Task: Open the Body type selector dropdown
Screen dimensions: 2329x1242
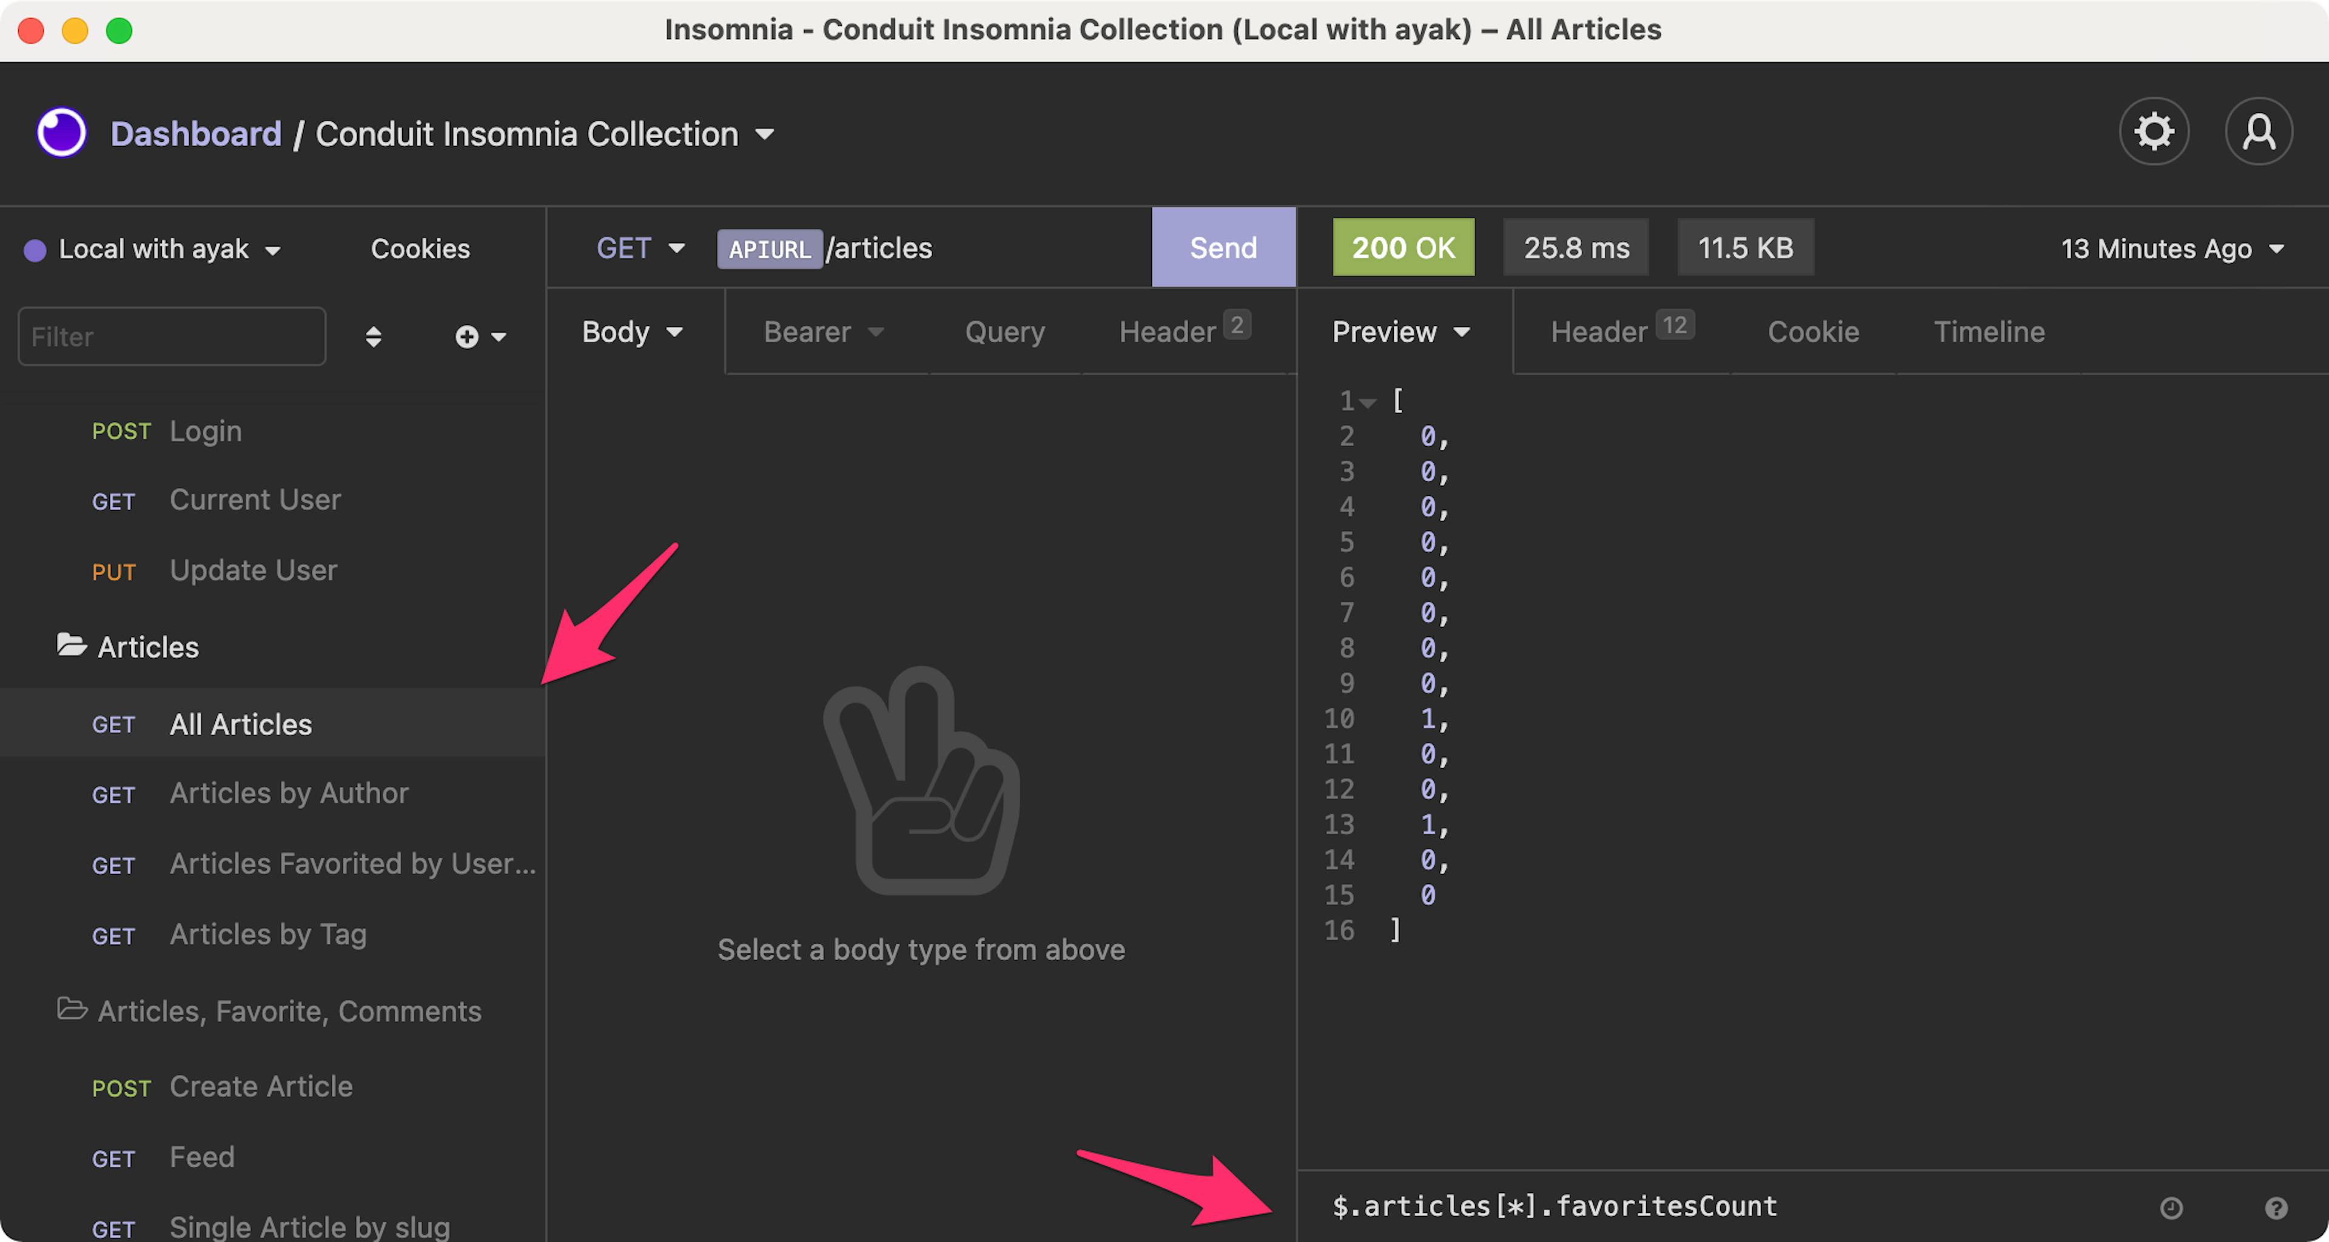Action: [631, 331]
